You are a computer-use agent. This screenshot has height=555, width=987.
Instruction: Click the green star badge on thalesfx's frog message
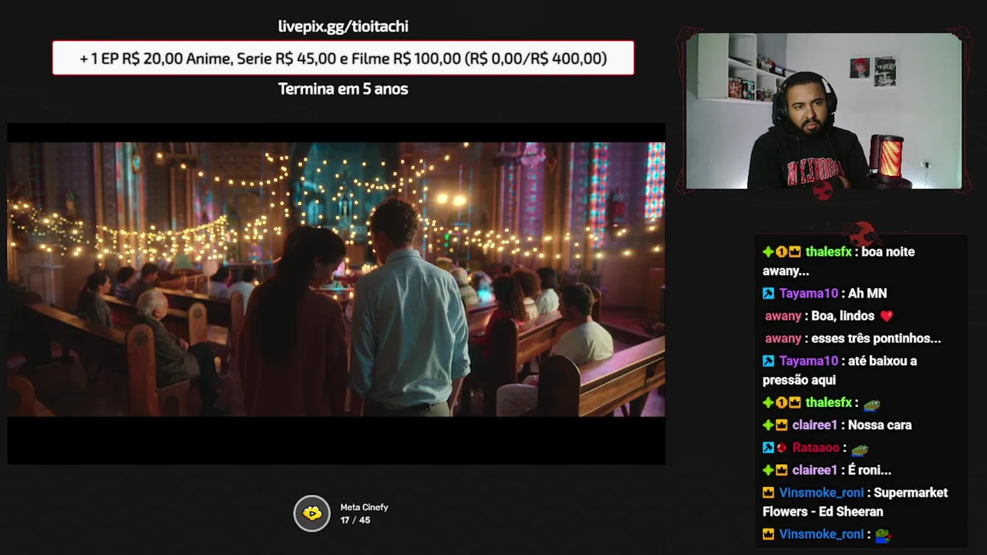[x=768, y=402]
